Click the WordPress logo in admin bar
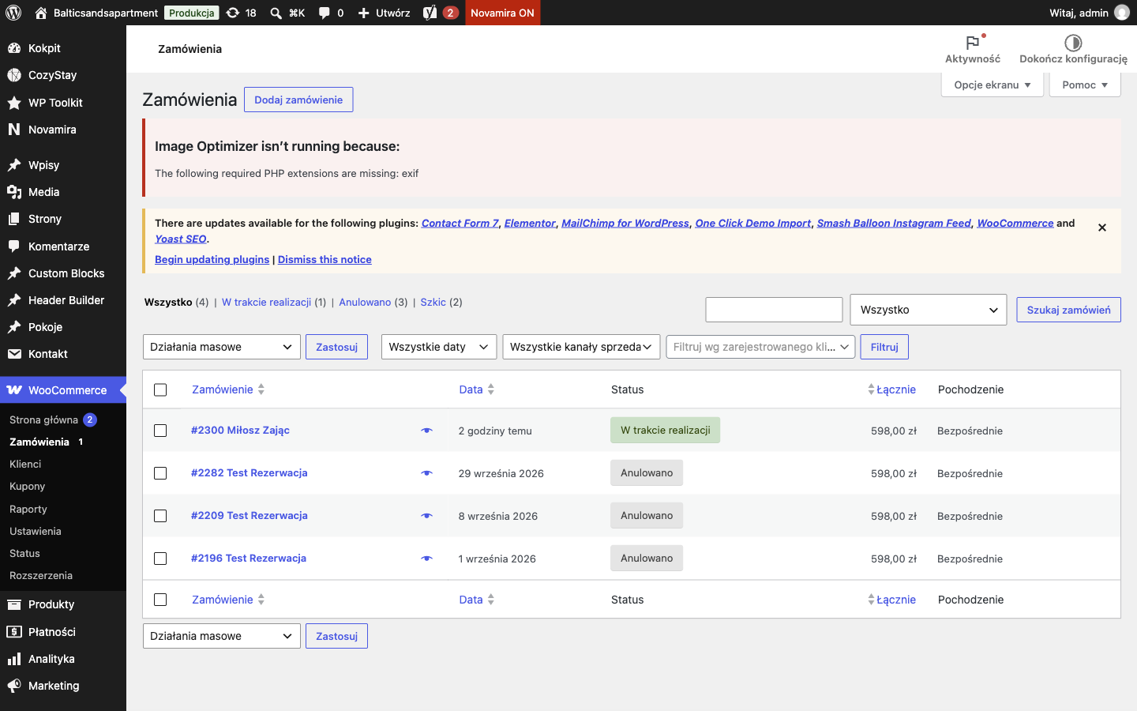The height and width of the screenshot is (711, 1137). tap(13, 13)
